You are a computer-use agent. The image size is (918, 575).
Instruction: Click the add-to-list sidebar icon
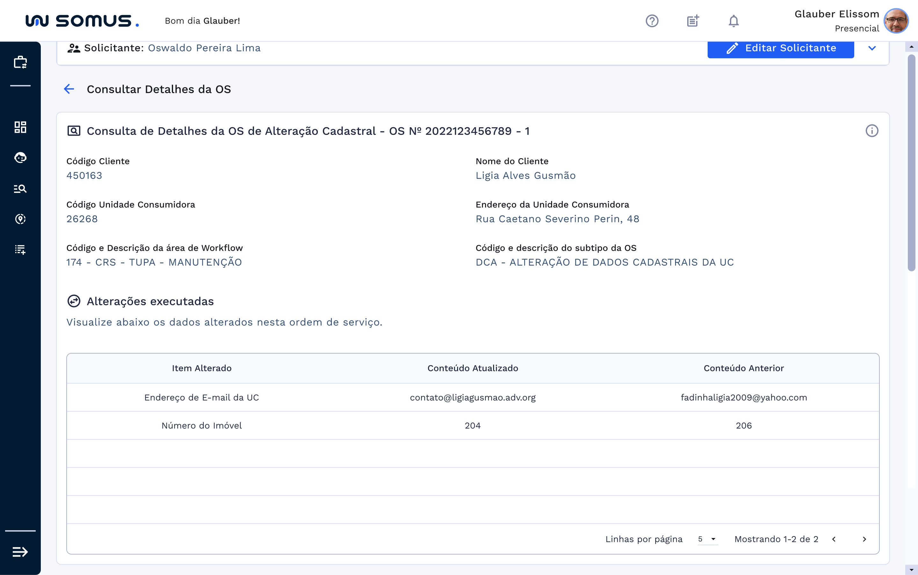tap(20, 250)
